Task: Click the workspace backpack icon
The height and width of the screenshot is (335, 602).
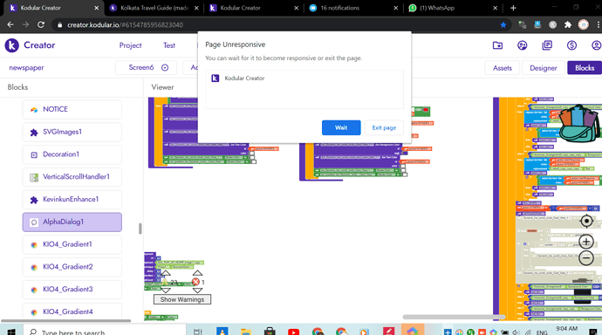Action: click(x=579, y=123)
